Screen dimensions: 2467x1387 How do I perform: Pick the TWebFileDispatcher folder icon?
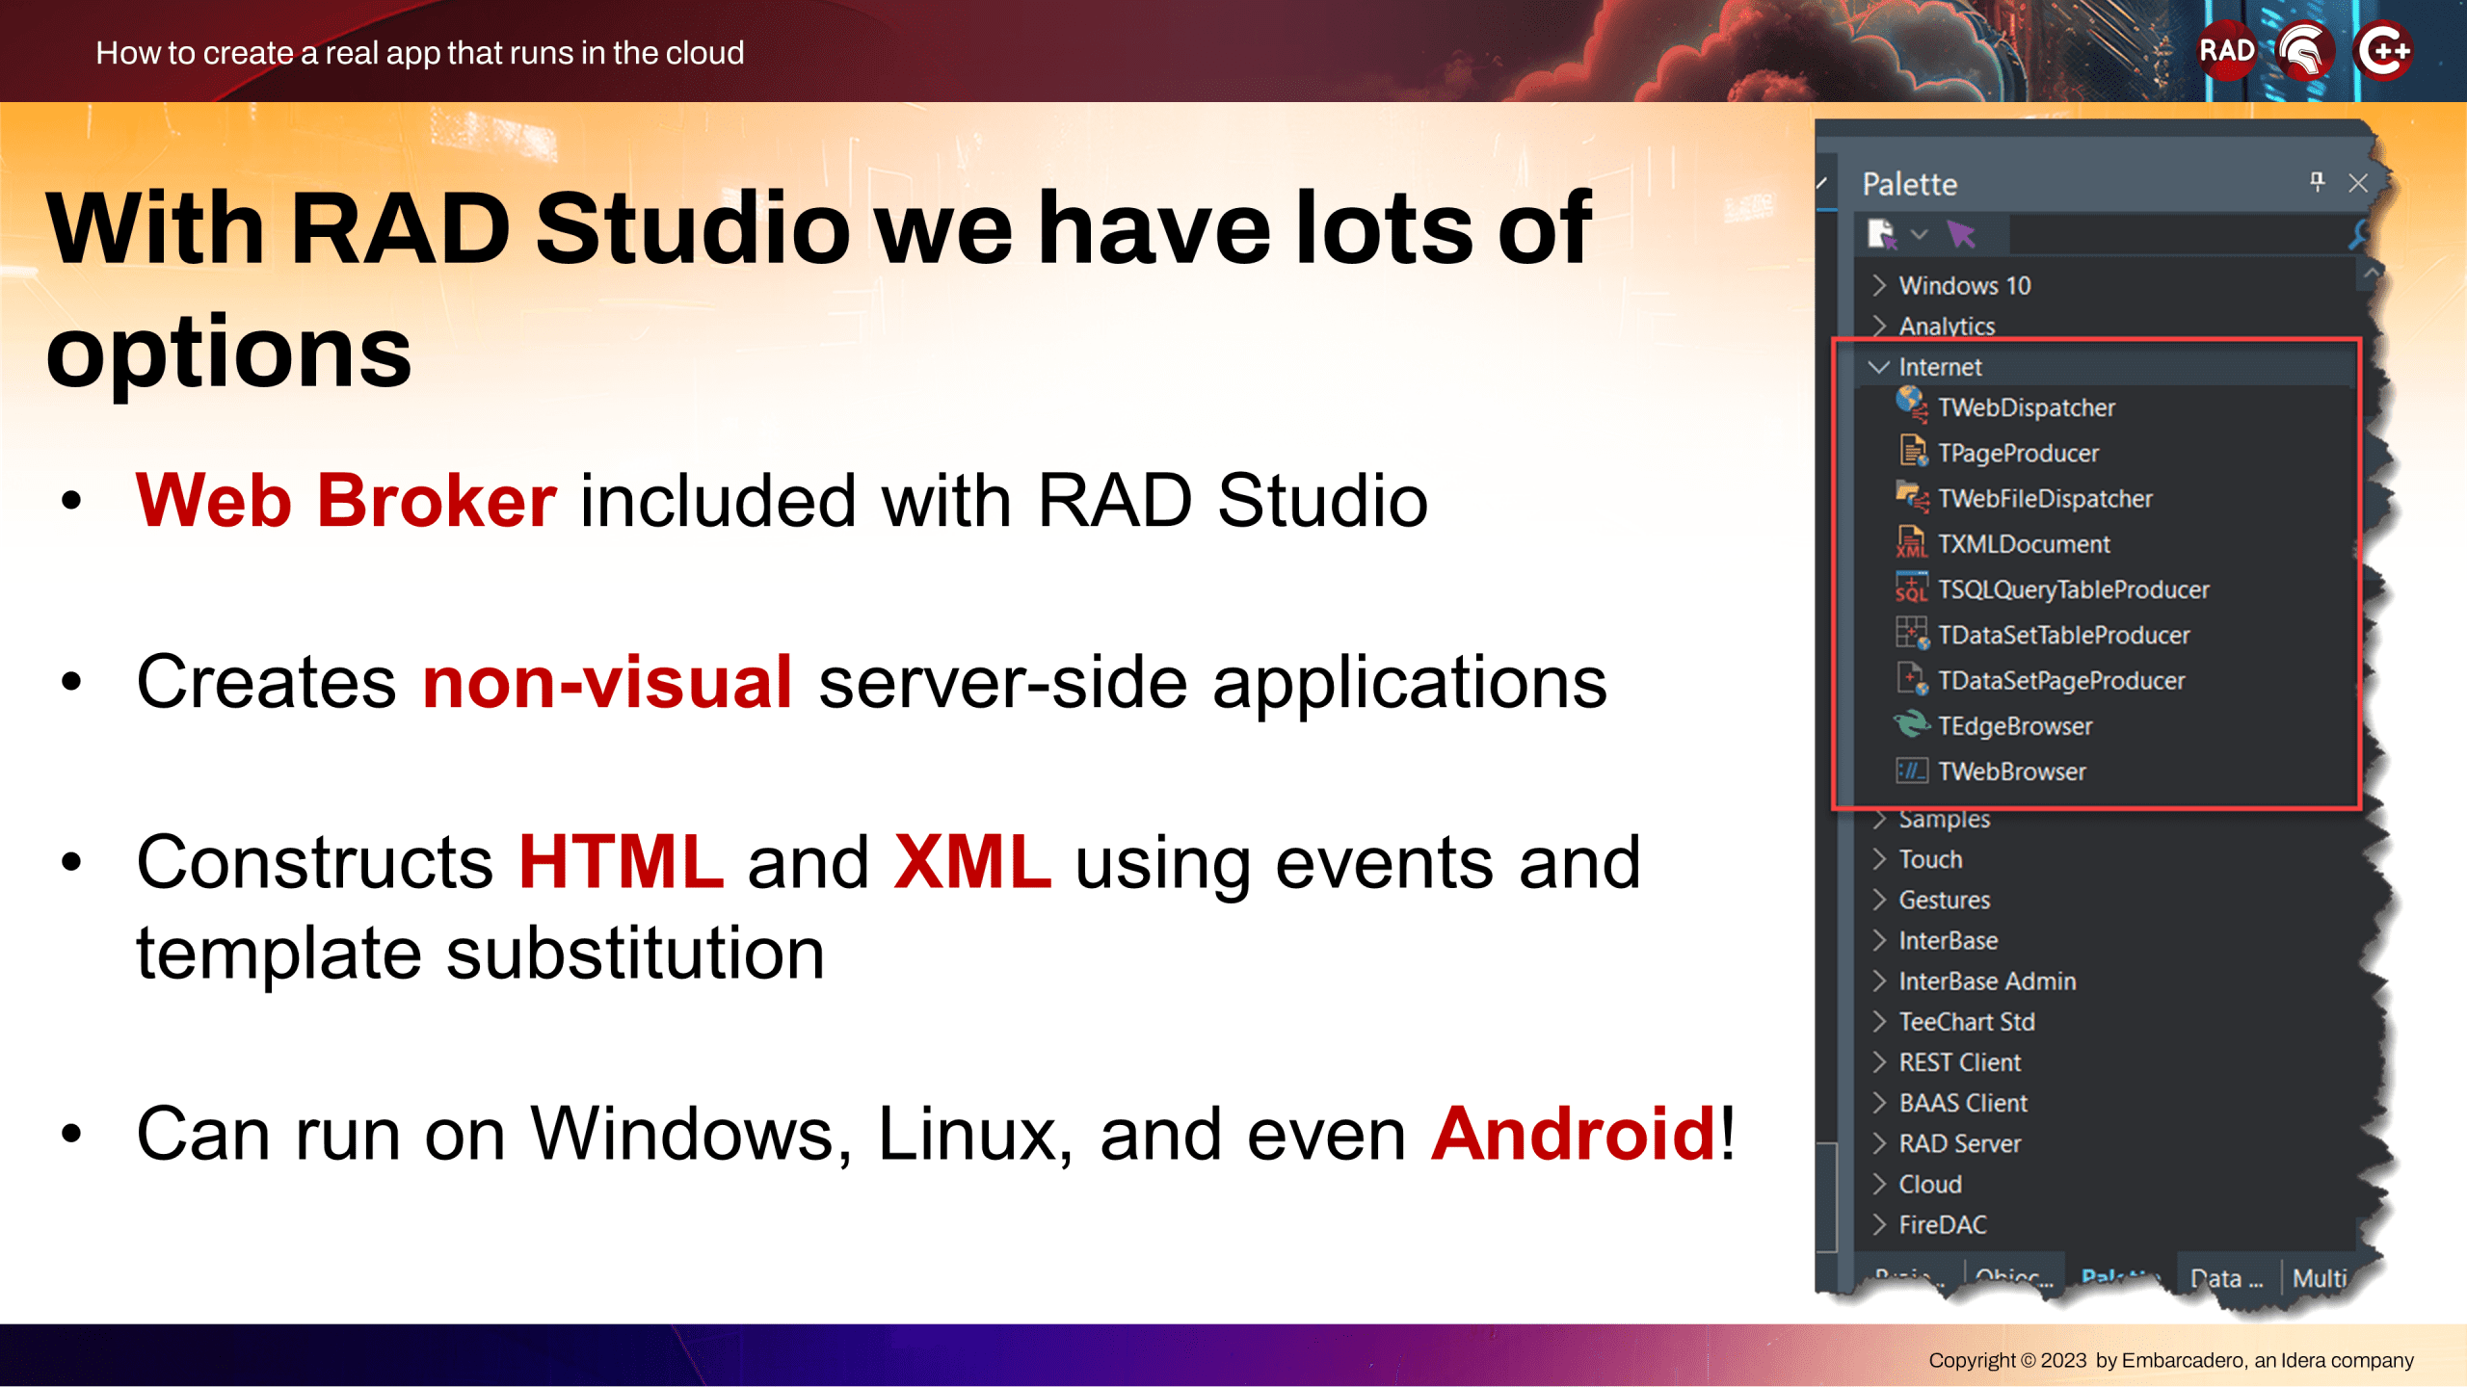pos(1912,496)
